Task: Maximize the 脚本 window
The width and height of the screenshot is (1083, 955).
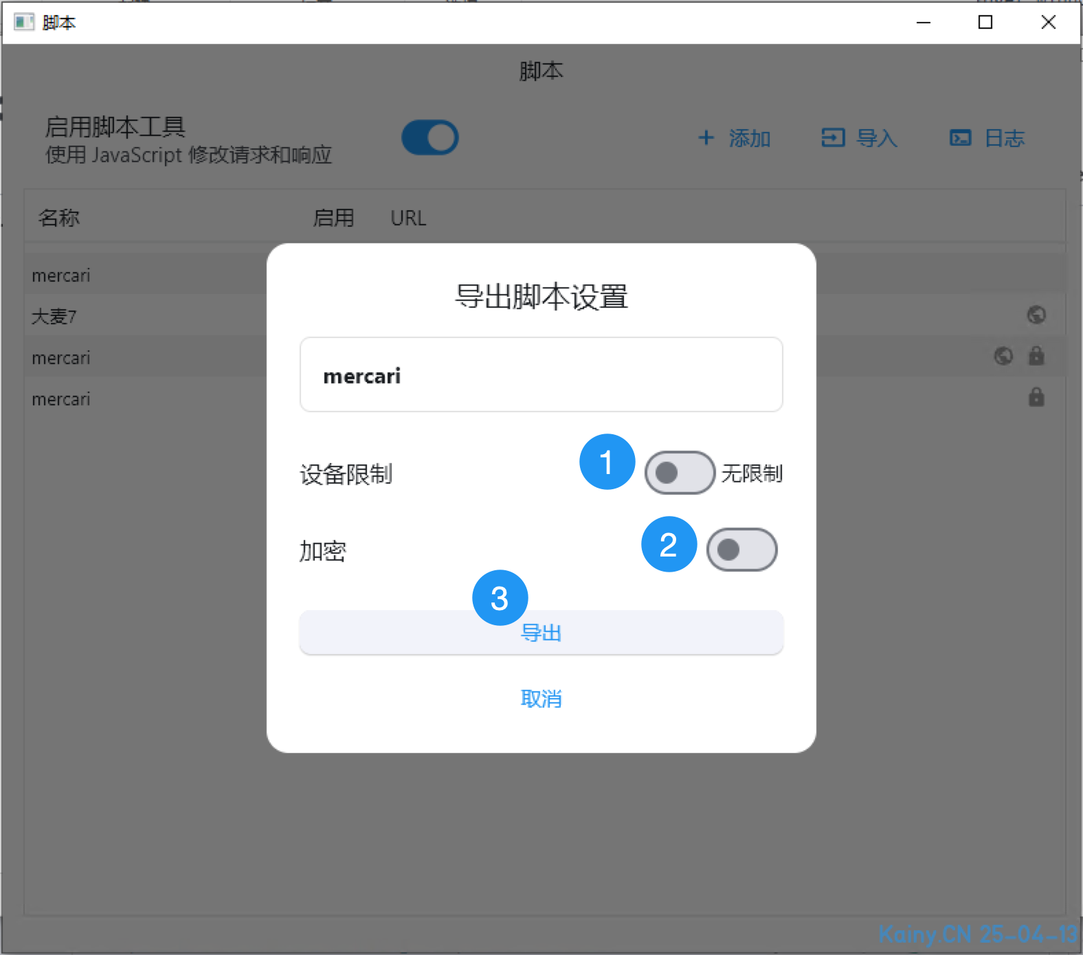Action: pyautogui.click(x=985, y=23)
